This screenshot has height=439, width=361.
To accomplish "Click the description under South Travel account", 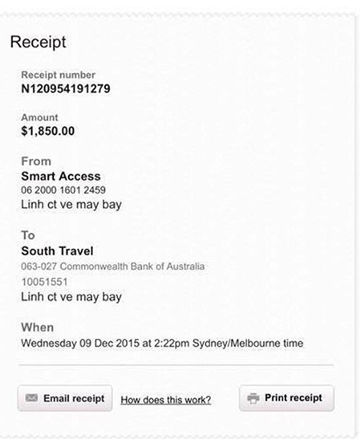I will (71, 297).
